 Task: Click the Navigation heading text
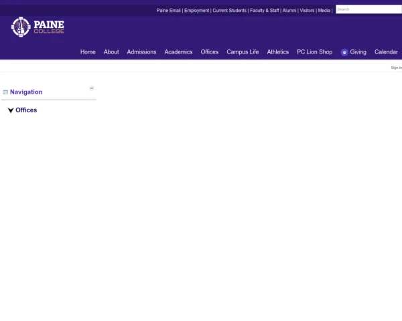26,92
